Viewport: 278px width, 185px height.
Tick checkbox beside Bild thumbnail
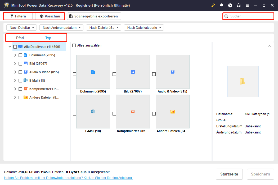point(114,74)
